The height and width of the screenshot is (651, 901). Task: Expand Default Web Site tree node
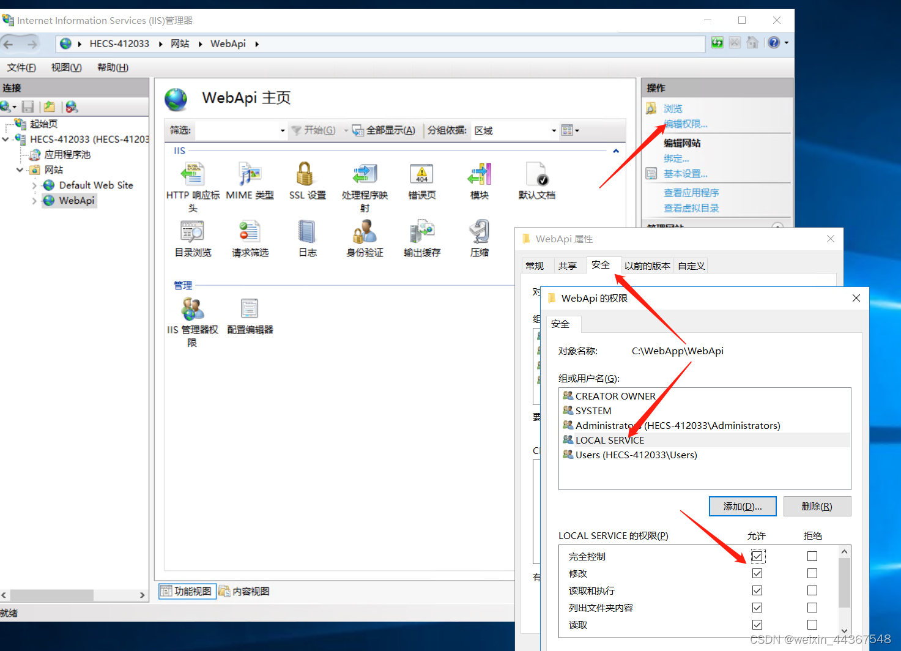pos(35,185)
